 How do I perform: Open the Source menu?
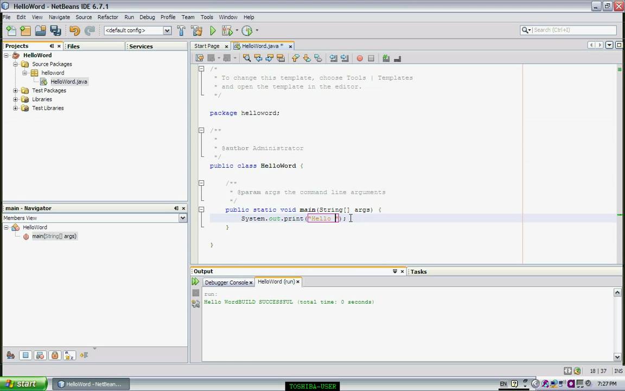point(84,17)
